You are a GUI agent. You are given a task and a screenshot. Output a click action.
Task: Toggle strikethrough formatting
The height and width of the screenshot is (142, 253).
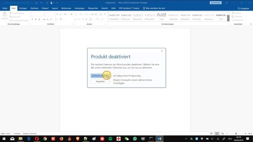tap(44, 19)
